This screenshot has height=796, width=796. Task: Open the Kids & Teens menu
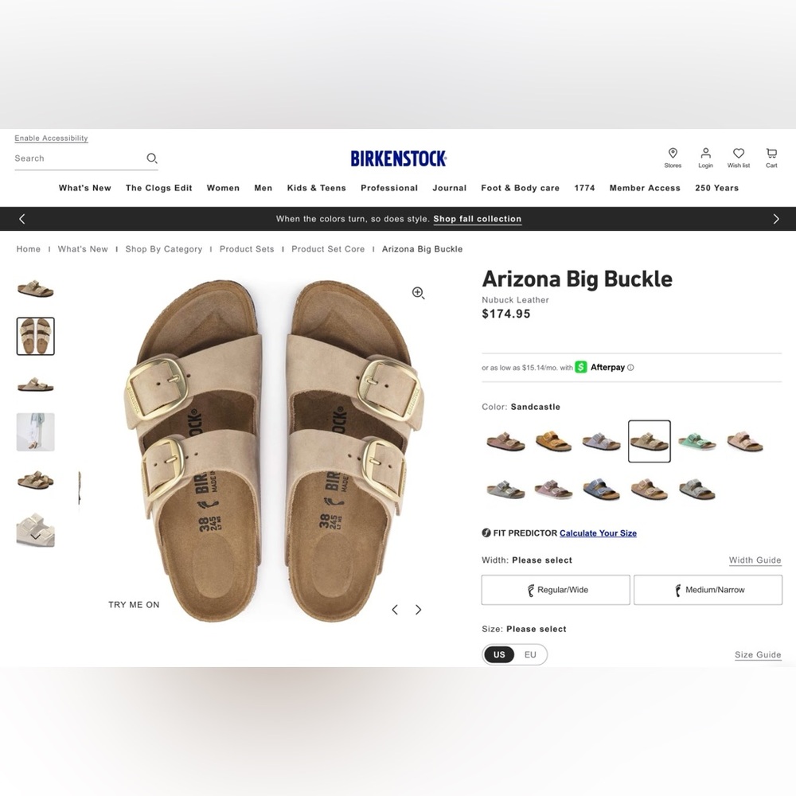(316, 188)
